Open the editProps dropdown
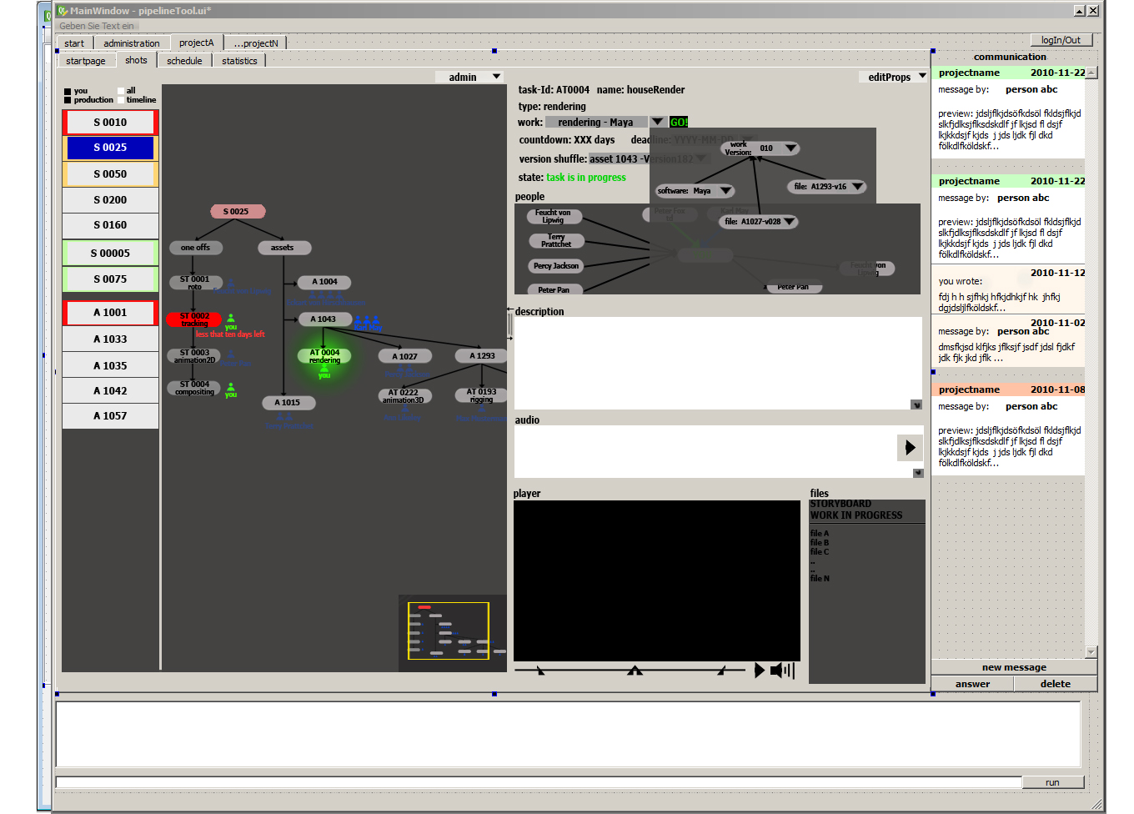This screenshot has height=814, width=1134. pos(893,77)
